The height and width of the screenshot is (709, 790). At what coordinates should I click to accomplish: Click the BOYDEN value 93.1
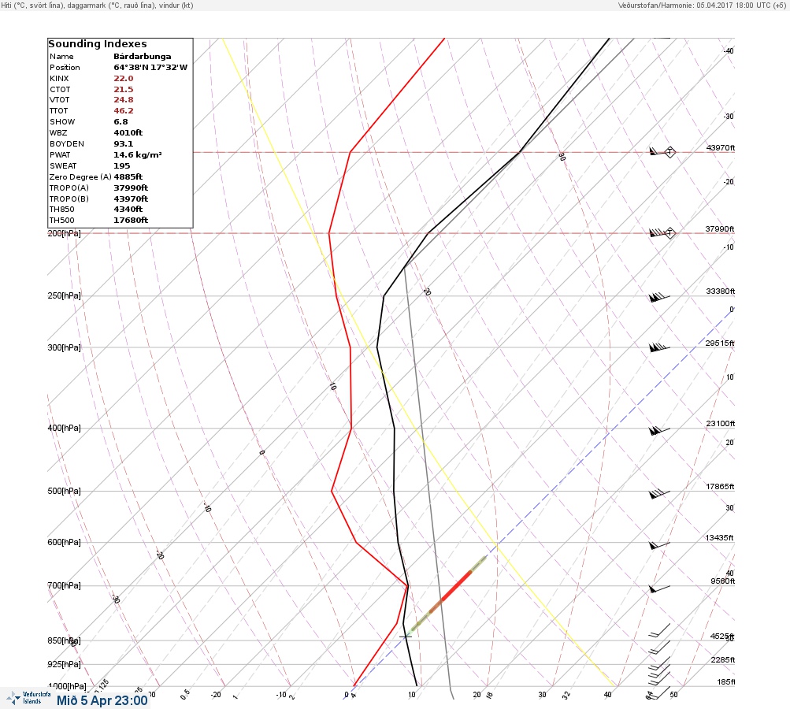coord(124,144)
